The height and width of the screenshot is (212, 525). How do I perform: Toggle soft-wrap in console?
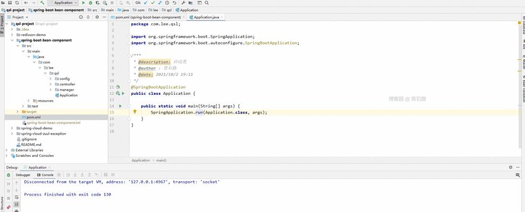16,197
